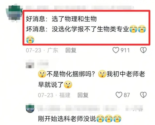Tap the 07-23 · 广东 timestamp
Viewport: 155px width, 125px height.
(42, 50)
